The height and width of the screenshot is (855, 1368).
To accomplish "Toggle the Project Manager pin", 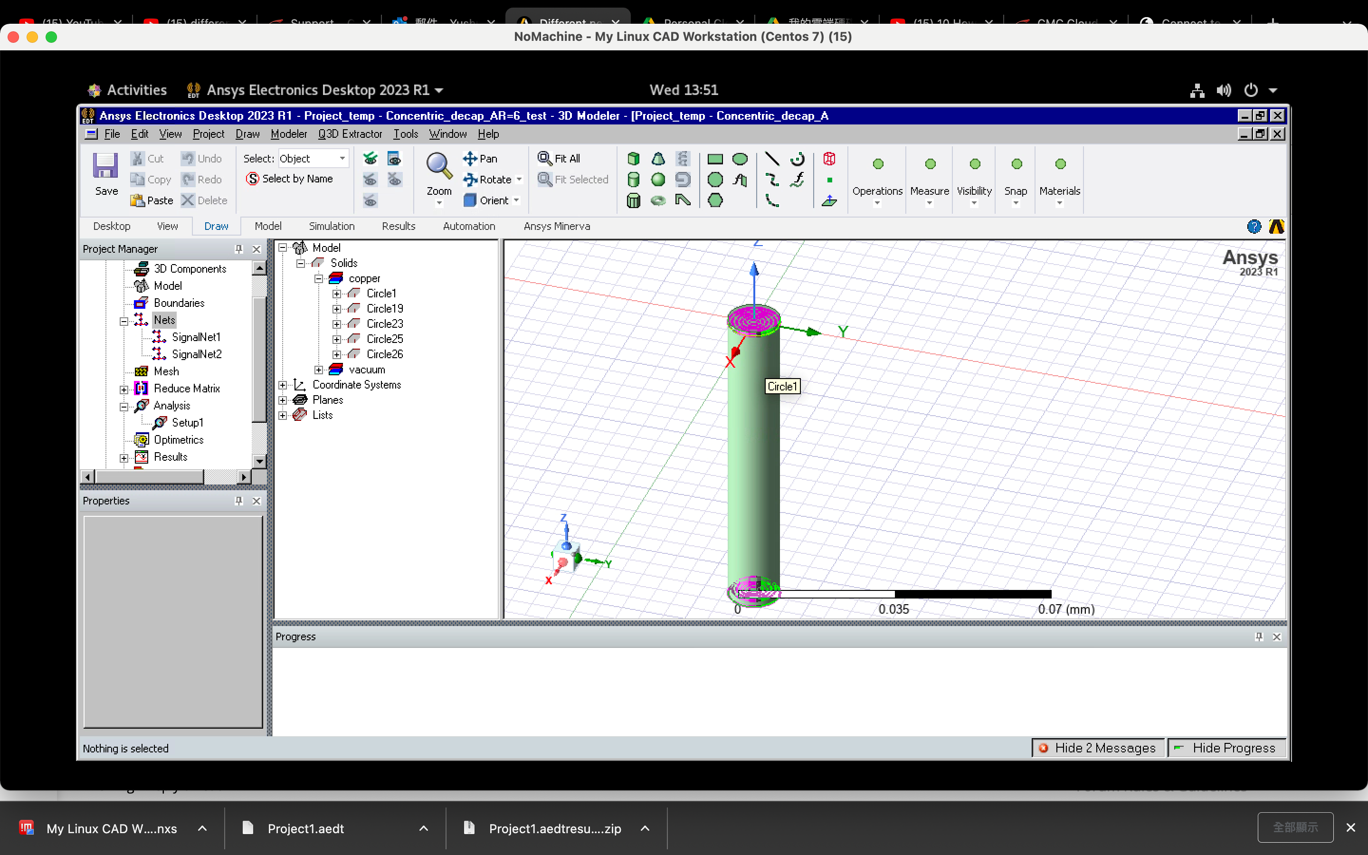I will click(x=238, y=249).
